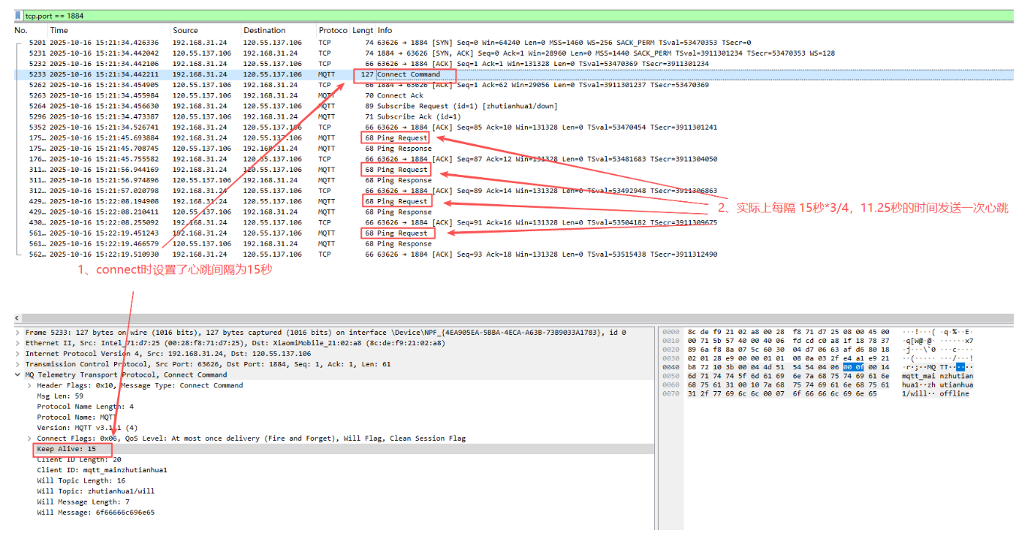Select Ping Response at 15:22:08.210411
Image resolution: width=1019 pixels, height=533 pixels.
click(513, 212)
